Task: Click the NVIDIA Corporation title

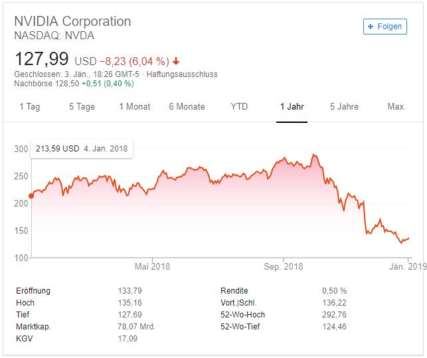Action: tap(72, 21)
